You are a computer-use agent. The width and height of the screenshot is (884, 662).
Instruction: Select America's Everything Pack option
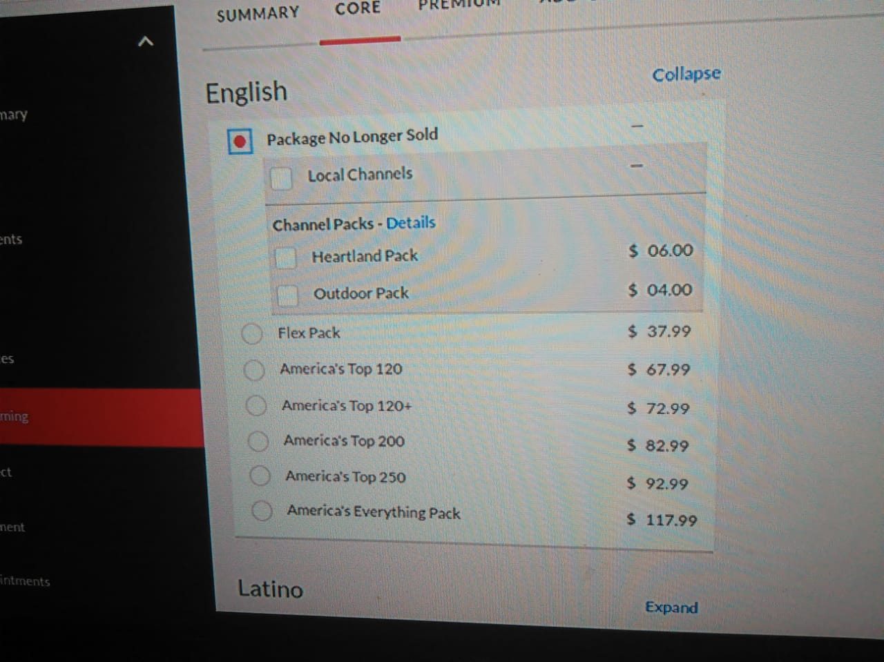(262, 511)
